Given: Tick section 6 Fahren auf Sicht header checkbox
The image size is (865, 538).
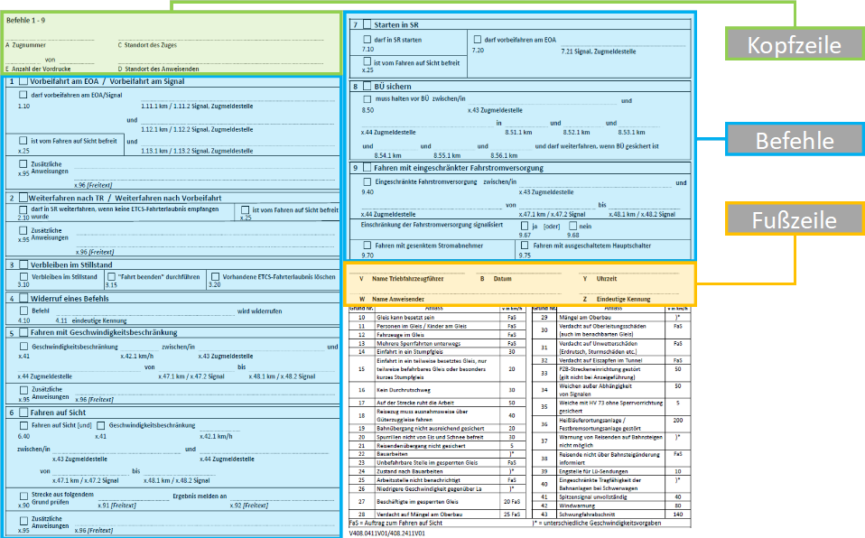Looking at the screenshot, I should click(x=23, y=412).
